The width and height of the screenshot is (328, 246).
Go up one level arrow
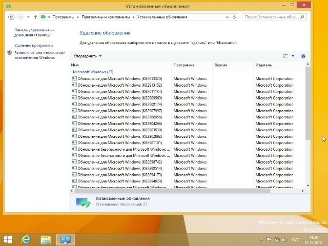(35, 17)
